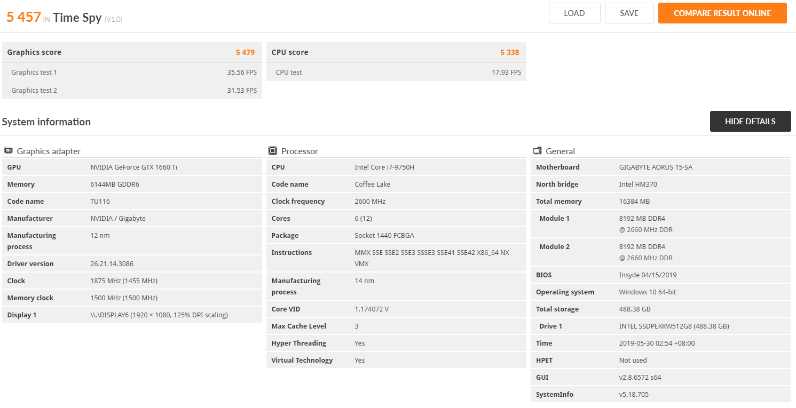Click the Virtual Technology row label
Screen dimensions: 796x408
302,360
